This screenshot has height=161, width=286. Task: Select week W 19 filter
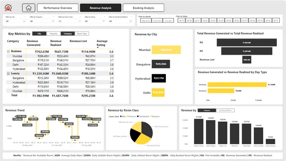coord(181,21)
